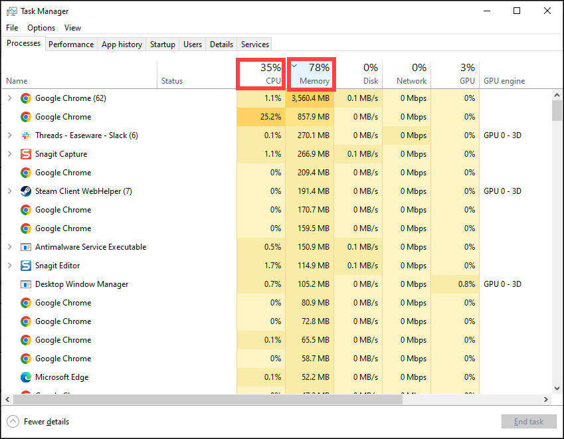Screen dimensions: 564x439
Task: Click the Task Manager icon in the title bar
Action: (12, 11)
